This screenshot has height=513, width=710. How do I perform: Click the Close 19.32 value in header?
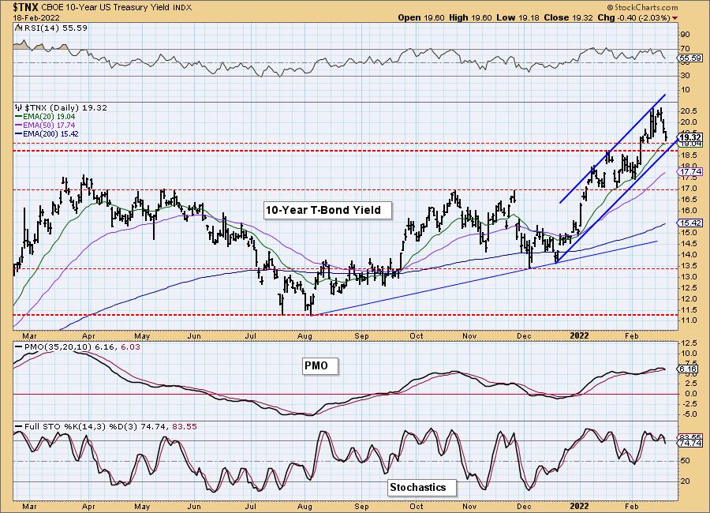tap(568, 17)
